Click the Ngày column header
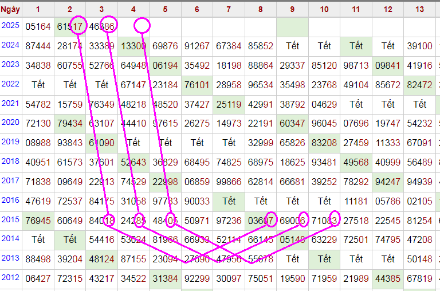 [x=10, y=9]
